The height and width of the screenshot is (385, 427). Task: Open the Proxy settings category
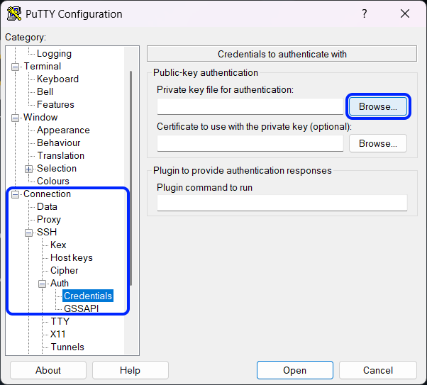click(49, 220)
